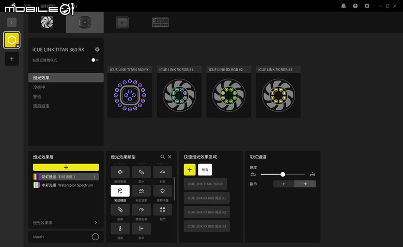Choose the 雨水 rain drops effect
This screenshot has width=403, height=247.
(x=141, y=172)
